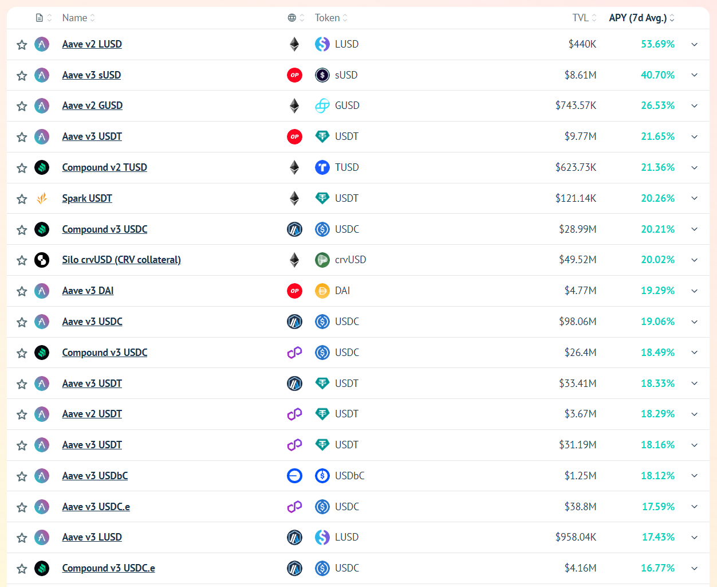Click the 53.69% APY value
The image size is (717, 587).
[657, 44]
